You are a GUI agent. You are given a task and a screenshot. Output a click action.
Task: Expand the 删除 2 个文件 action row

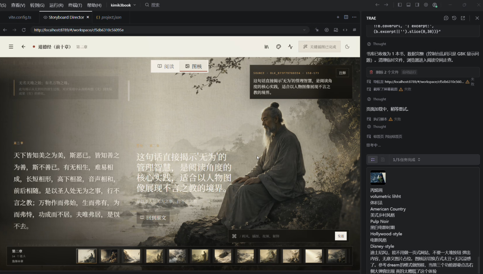423,72
